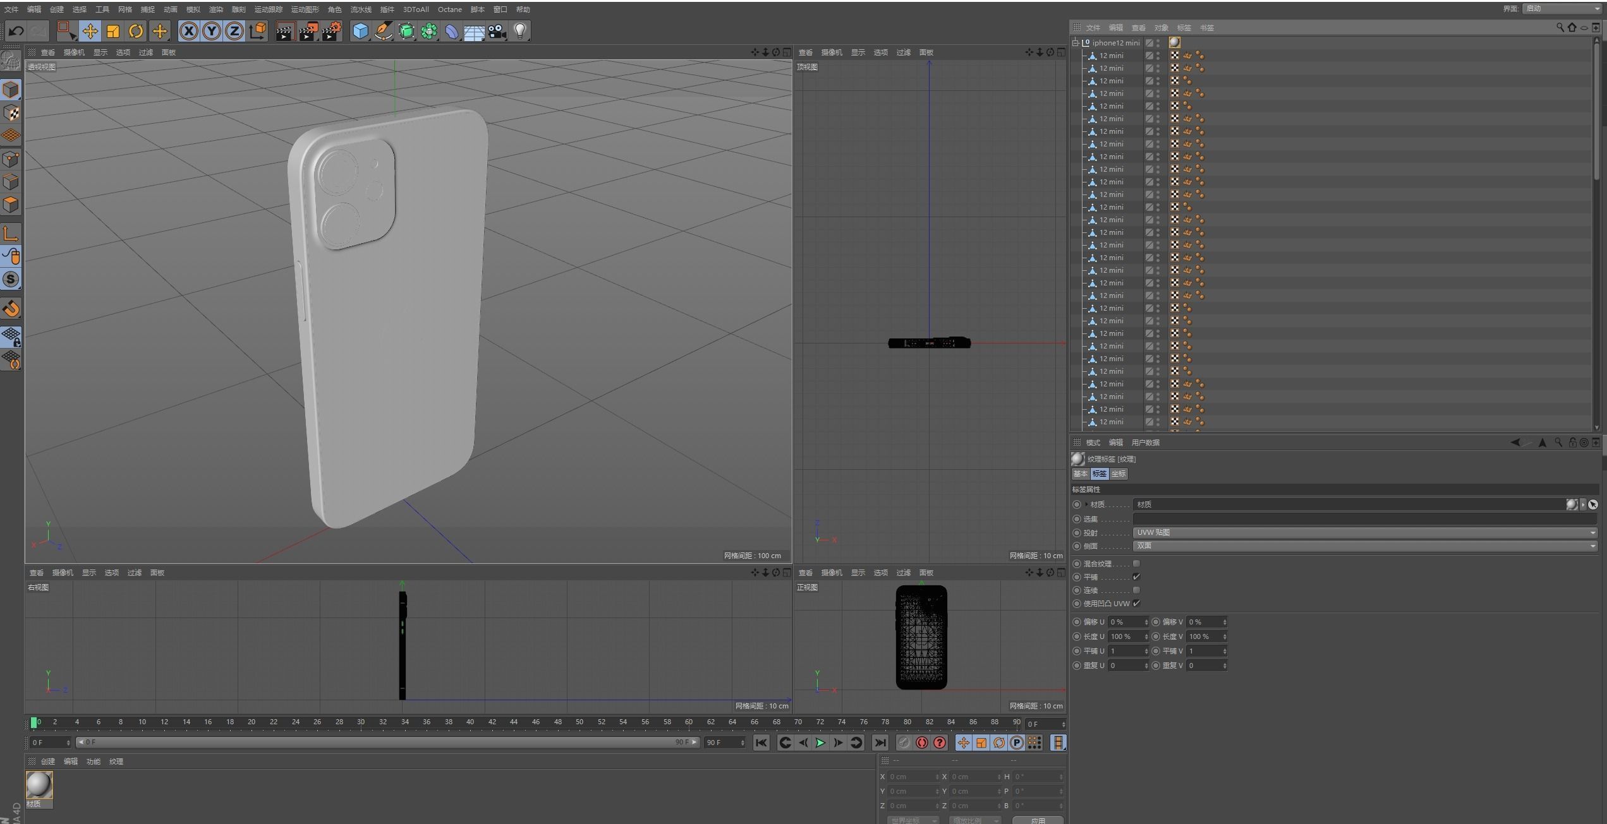Open the 运动图形 menu
This screenshot has height=824, width=1607.
click(305, 9)
